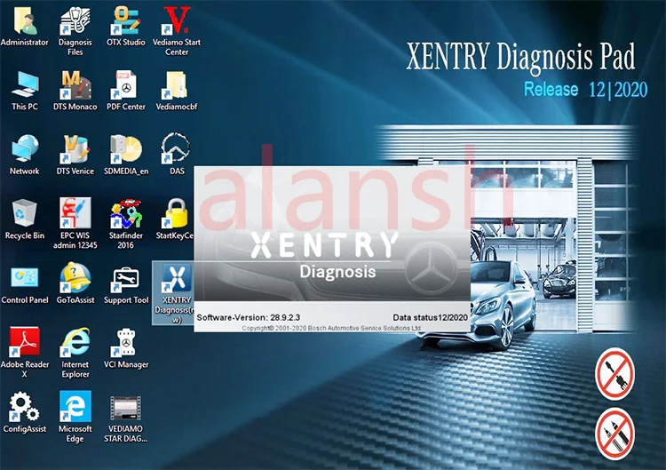Screen dimensions: 666x470
Task: Launch the DTS Monaco shortcut
Action: tap(75, 91)
